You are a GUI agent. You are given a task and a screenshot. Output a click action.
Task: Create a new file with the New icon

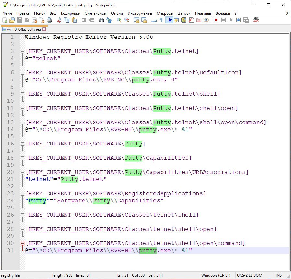click(x=5, y=20)
